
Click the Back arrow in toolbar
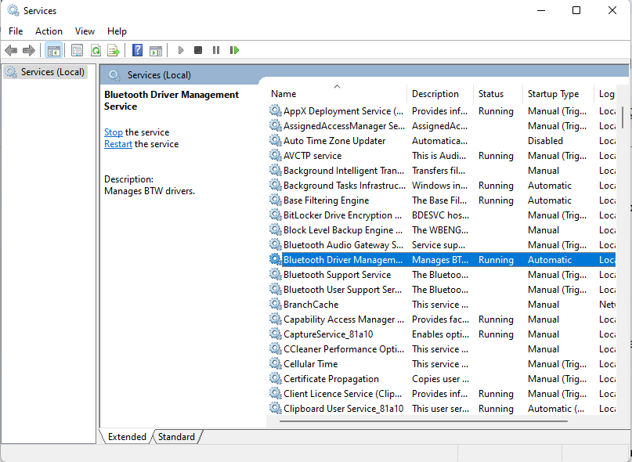click(11, 50)
